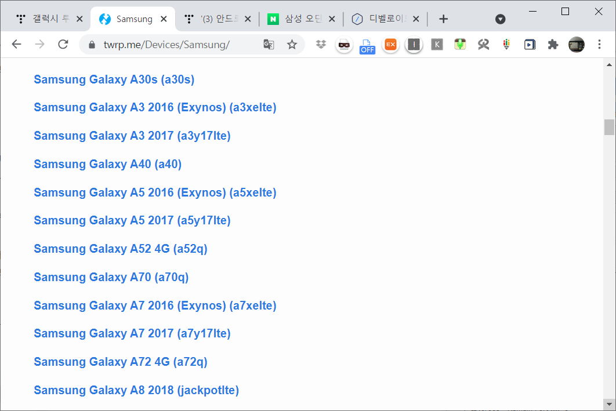This screenshot has height=411, width=616.
Task: Open Samsung Galaxy A40 (a40) link
Action: [x=108, y=163]
